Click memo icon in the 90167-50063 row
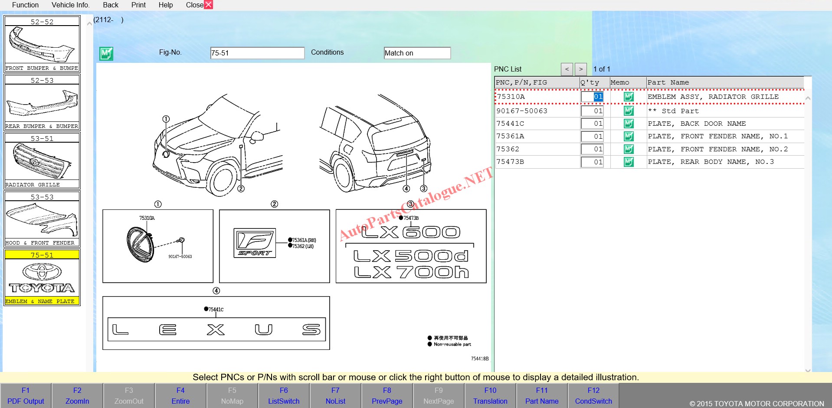This screenshot has width=832, height=408. 628,111
